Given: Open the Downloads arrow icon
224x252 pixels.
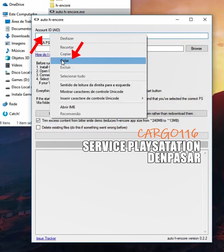Looking at the screenshot, I should pos(8,36).
